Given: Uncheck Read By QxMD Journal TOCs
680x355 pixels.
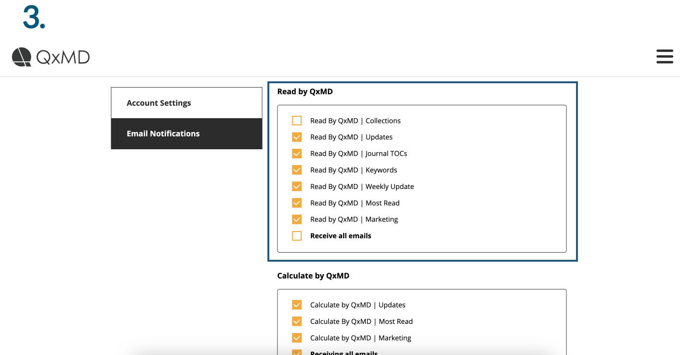Looking at the screenshot, I should coord(297,154).
